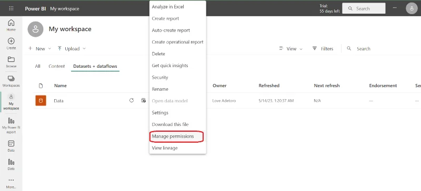This screenshot has height=191, width=421.
Task: Click the refresh now icon for Data
Action: click(x=132, y=100)
